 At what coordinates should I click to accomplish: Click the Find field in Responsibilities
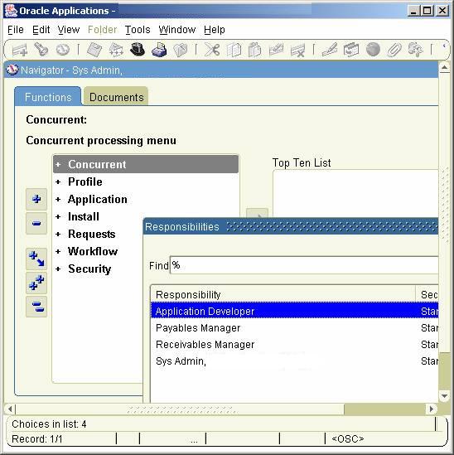pyautogui.click(x=304, y=265)
